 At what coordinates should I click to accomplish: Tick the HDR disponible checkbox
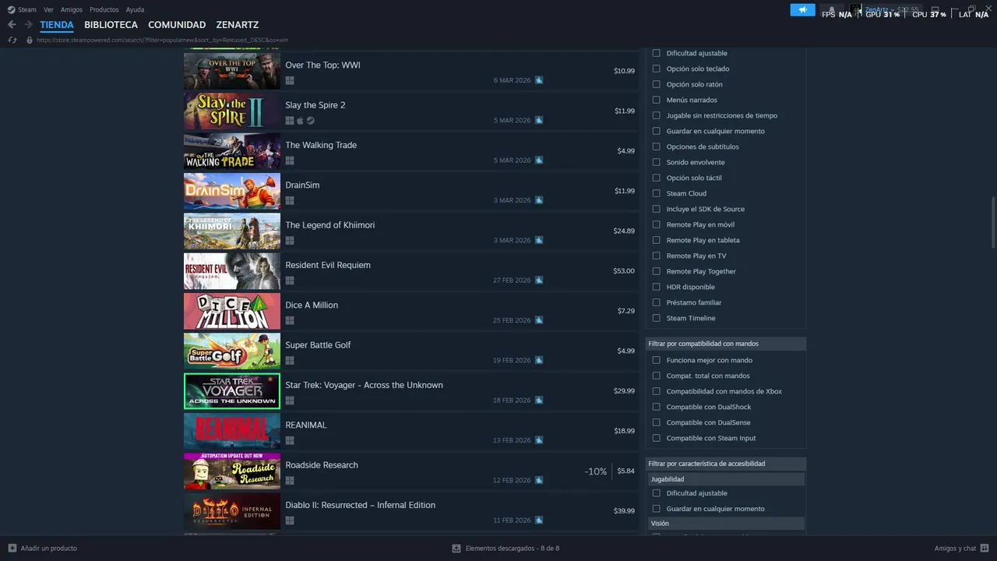point(656,287)
